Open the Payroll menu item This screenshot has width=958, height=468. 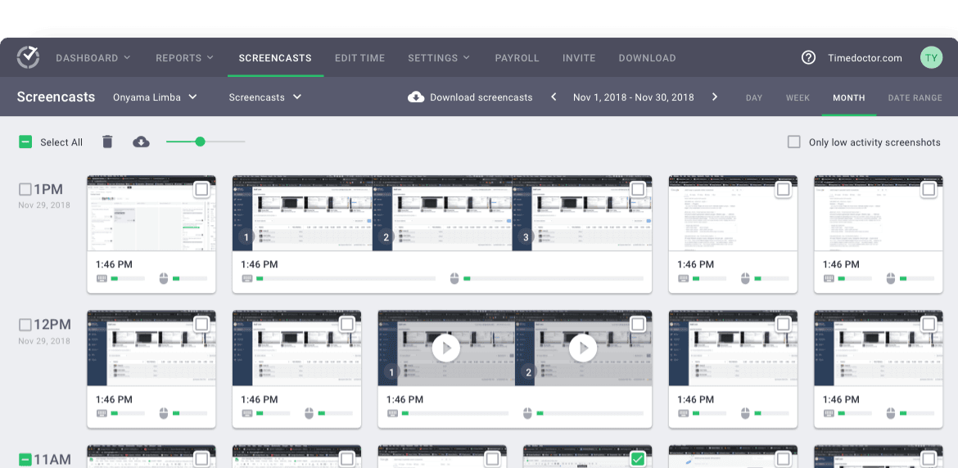click(x=517, y=58)
